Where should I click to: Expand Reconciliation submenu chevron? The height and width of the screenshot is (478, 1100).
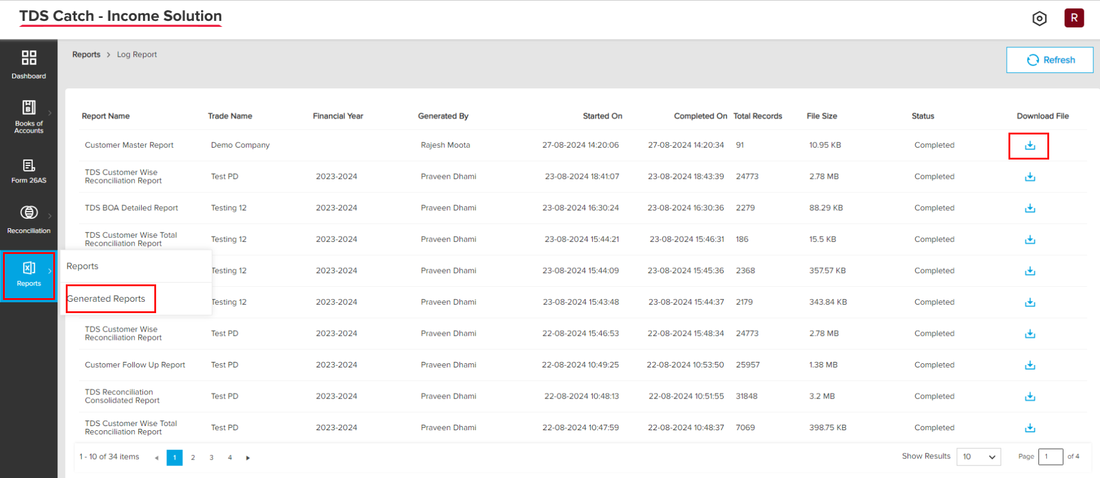click(50, 216)
